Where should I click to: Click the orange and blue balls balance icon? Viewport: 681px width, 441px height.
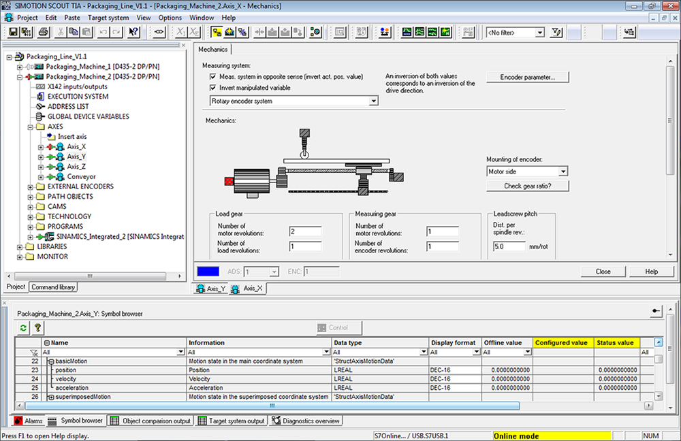coord(384,32)
